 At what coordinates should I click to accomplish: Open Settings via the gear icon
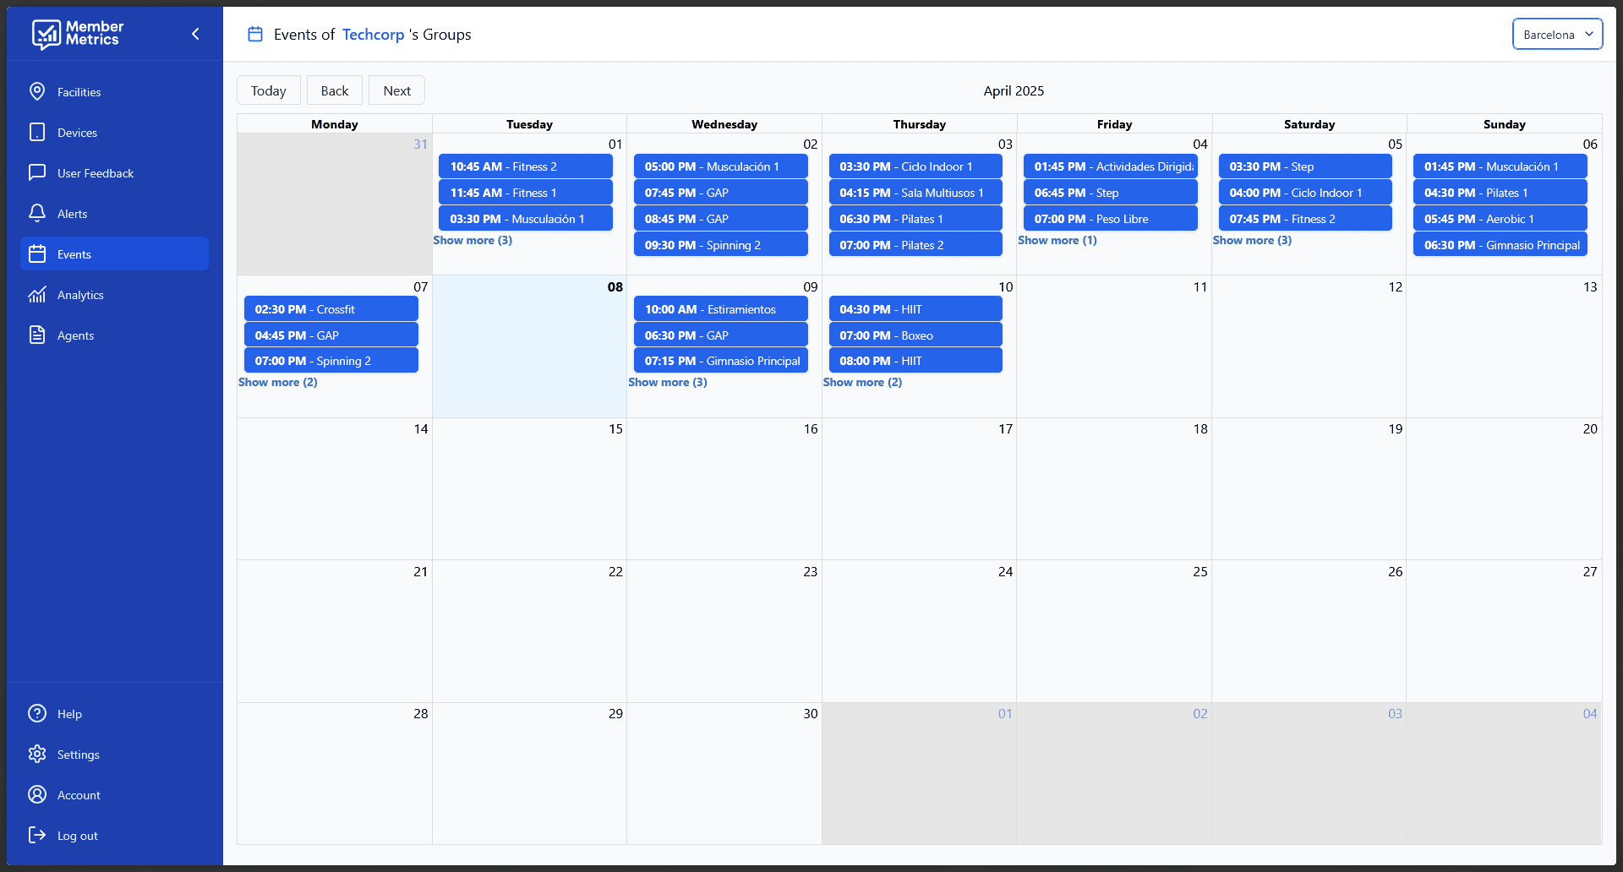point(37,754)
